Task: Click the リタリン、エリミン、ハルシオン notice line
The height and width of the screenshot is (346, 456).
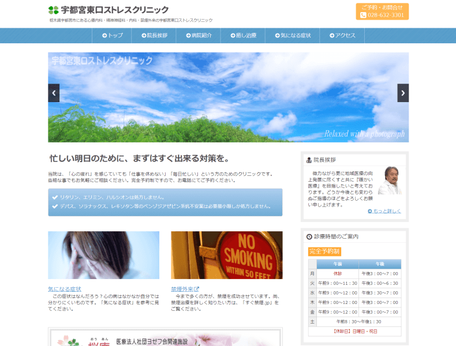Action: coord(112,198)
